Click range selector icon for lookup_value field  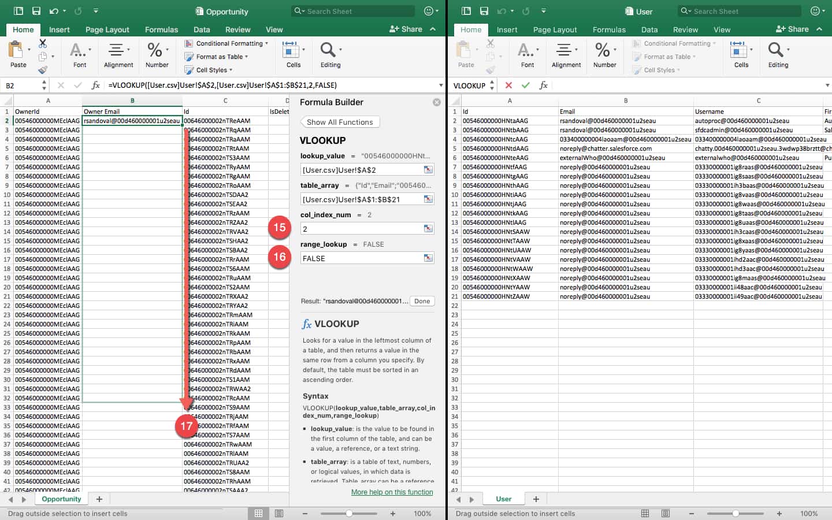pyautogui.click(x=428, y=170)
